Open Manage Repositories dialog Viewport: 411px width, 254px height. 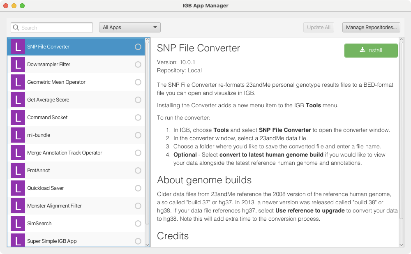pyautogui.click(x=371, y=28)
